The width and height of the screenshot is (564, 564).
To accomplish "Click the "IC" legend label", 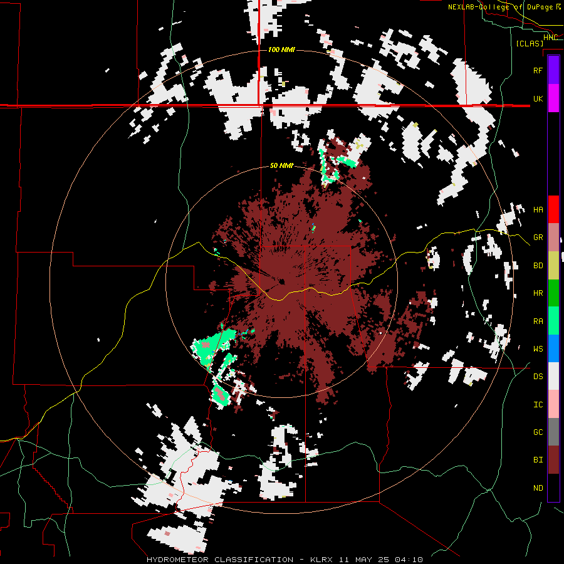I will click(538, 405).
